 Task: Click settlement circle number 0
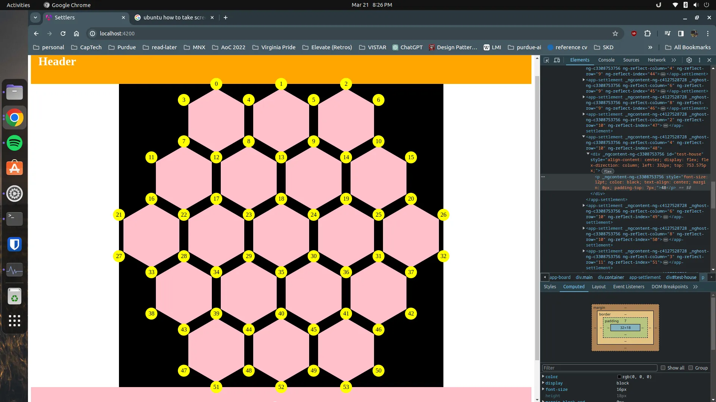coord(216,84)
